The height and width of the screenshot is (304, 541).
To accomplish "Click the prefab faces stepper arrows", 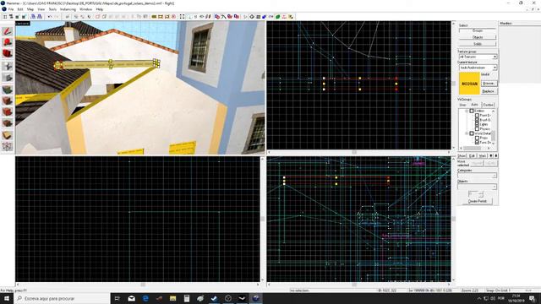I will click(x=481, y=194).
